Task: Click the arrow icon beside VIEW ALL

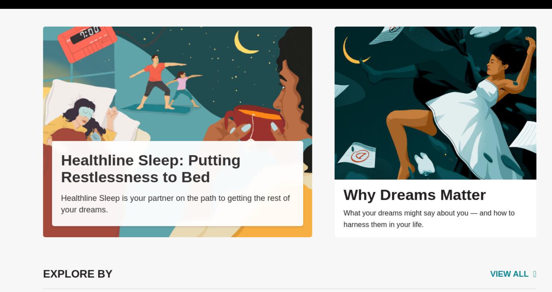Action: pyautogui.click(x=535, y=274)
